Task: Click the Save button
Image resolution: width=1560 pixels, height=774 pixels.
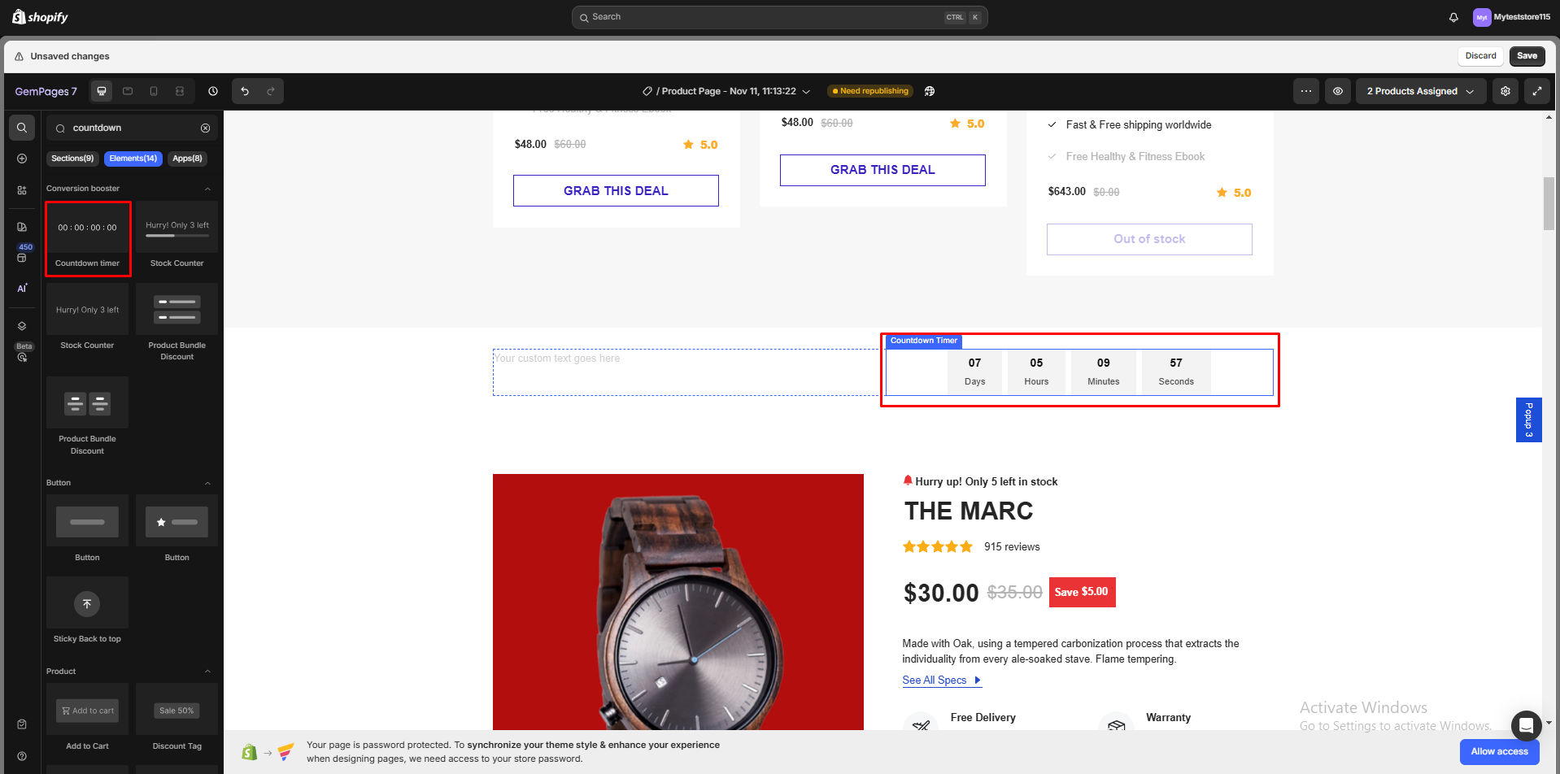Action: coord(1526,55)
